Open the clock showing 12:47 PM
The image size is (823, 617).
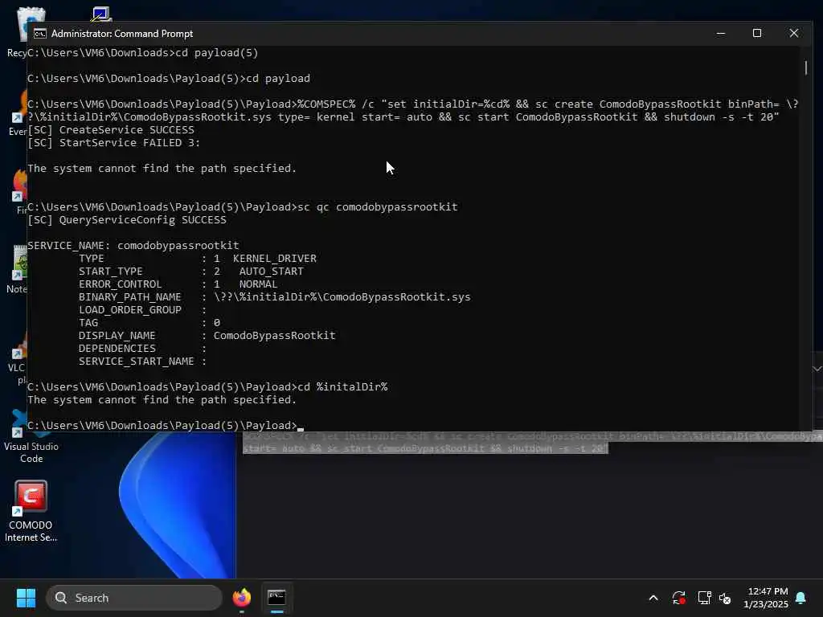coord(766,598)
